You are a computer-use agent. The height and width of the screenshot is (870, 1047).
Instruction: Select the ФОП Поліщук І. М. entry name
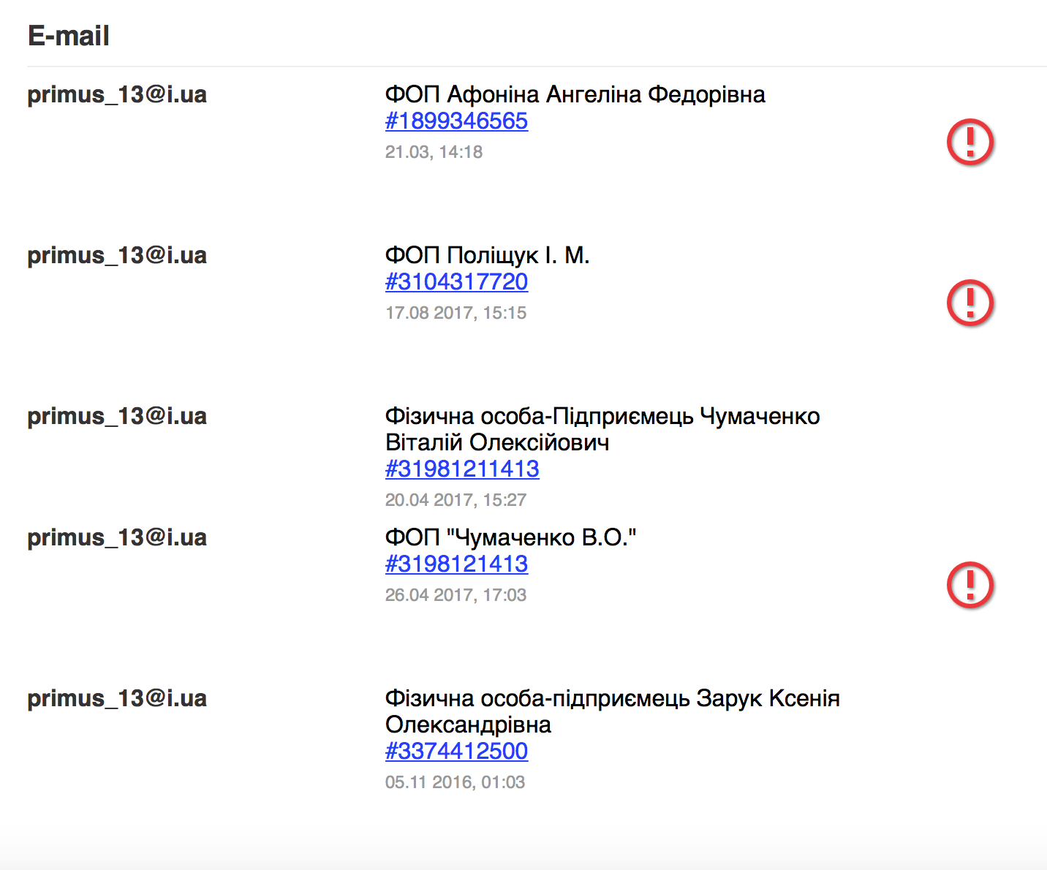pos(487,256)
